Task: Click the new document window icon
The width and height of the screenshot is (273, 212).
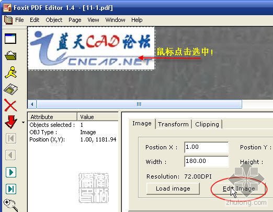Action: [x=10, y=39]
